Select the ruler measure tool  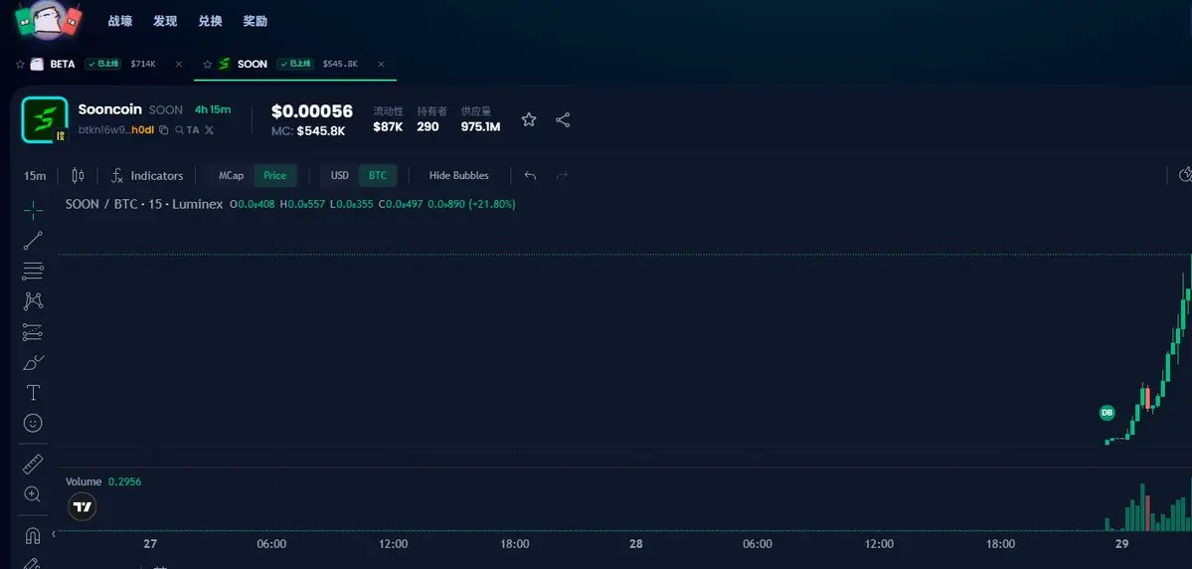(x=33, y=464)
